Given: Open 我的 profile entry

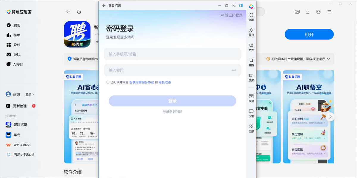Looking at the screenshot, I should click(13, 94).
